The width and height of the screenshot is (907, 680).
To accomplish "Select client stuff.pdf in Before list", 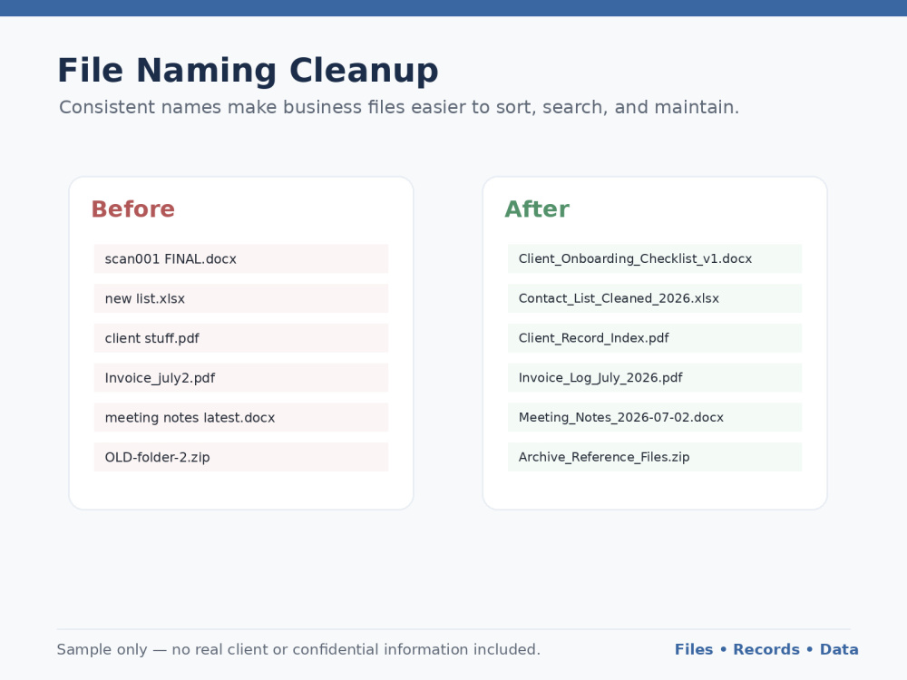I will (x=240, y=337).
